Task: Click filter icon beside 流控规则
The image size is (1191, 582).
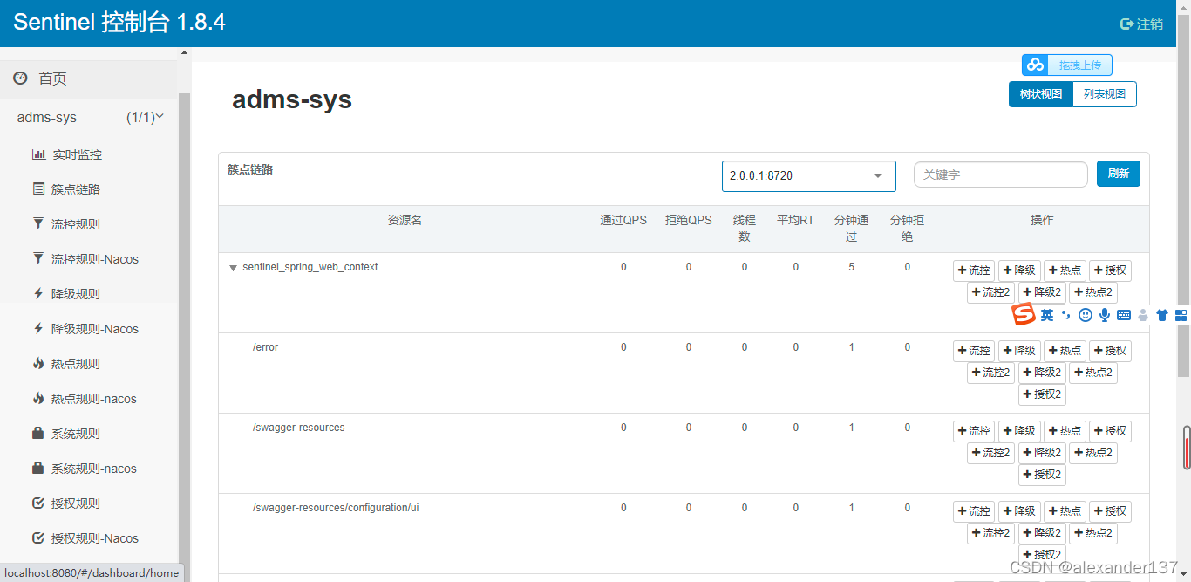Action: [x=37, y=223]
